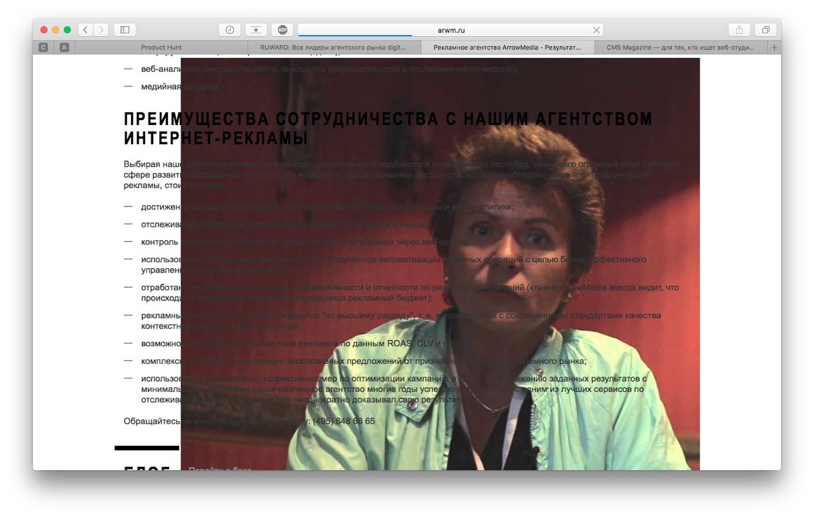The width and height of the screenshot is (814, 517).
Task: Click the arwm.ru address field
Action: [x=450, y=30]
